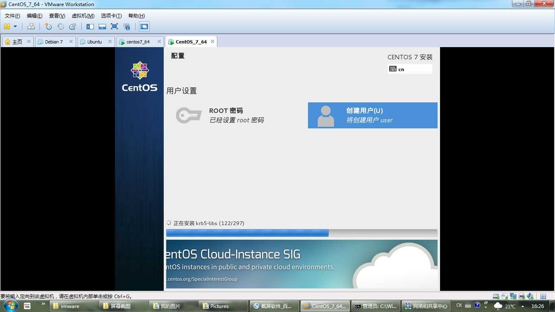
Task: Open the 文件(F) menu
Action: [x=12, y=16]
